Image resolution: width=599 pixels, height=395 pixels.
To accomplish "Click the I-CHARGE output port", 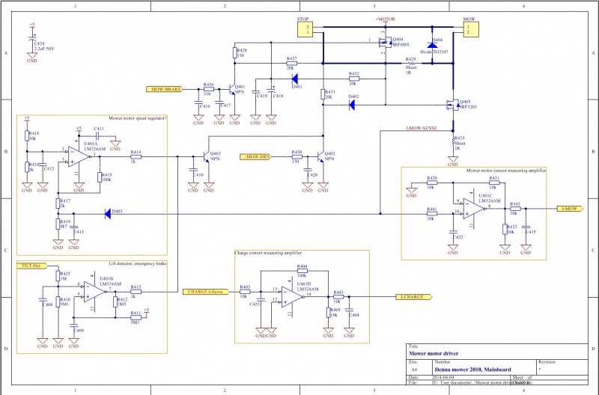I will 414,296.
